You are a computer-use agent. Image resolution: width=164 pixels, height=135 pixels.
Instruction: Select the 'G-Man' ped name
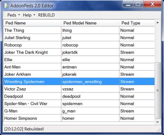(x=11, y=111)
